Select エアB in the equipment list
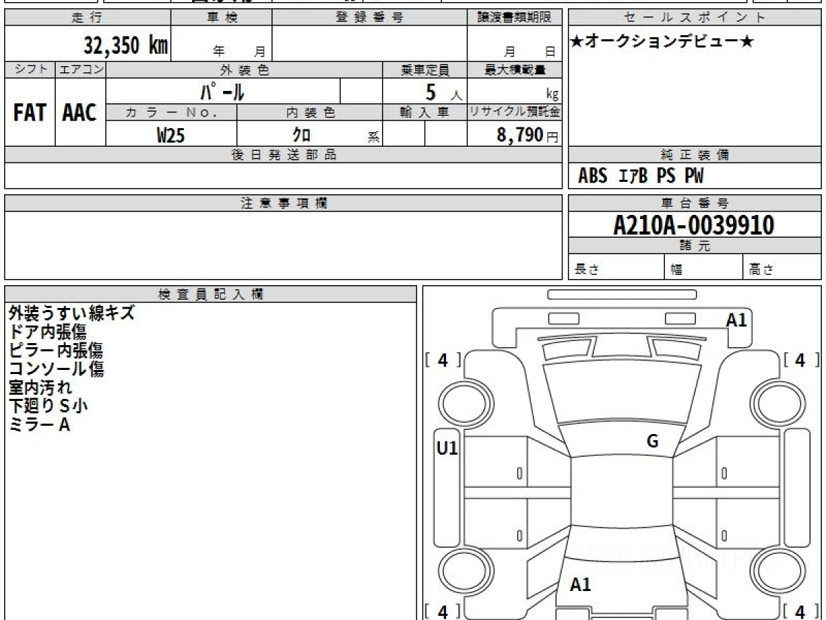 point(633,176)
